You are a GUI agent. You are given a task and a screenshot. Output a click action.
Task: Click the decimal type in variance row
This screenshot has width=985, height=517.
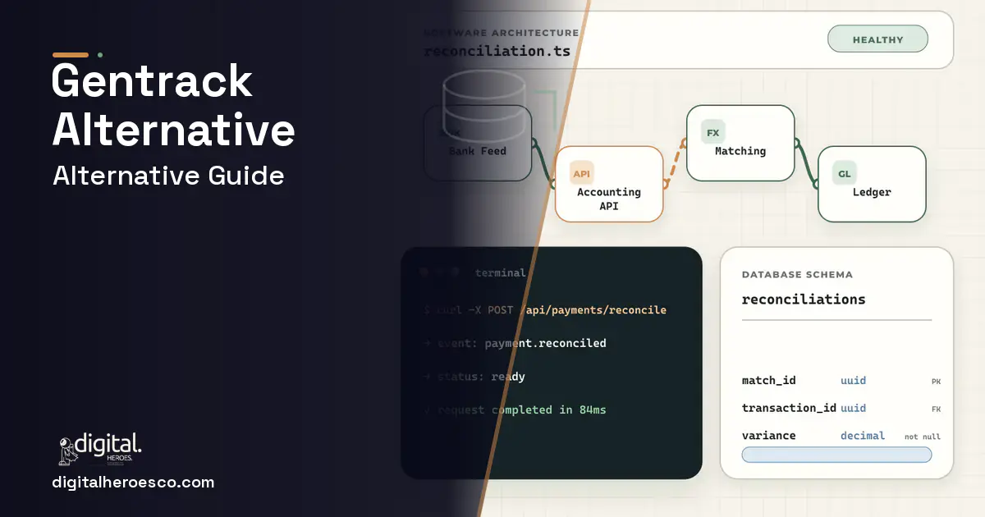coord(863,436)
